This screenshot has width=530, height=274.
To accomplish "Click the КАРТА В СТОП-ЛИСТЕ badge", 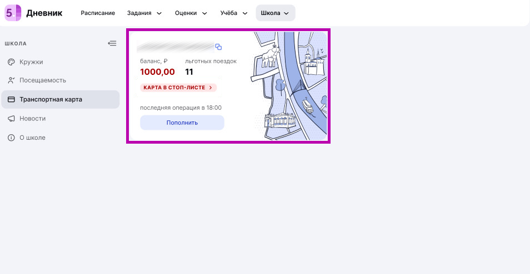I will coord(178,88).
